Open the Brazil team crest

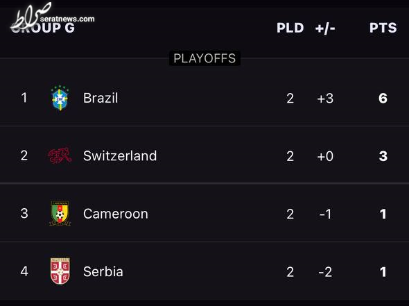click(x=60, y=98)
